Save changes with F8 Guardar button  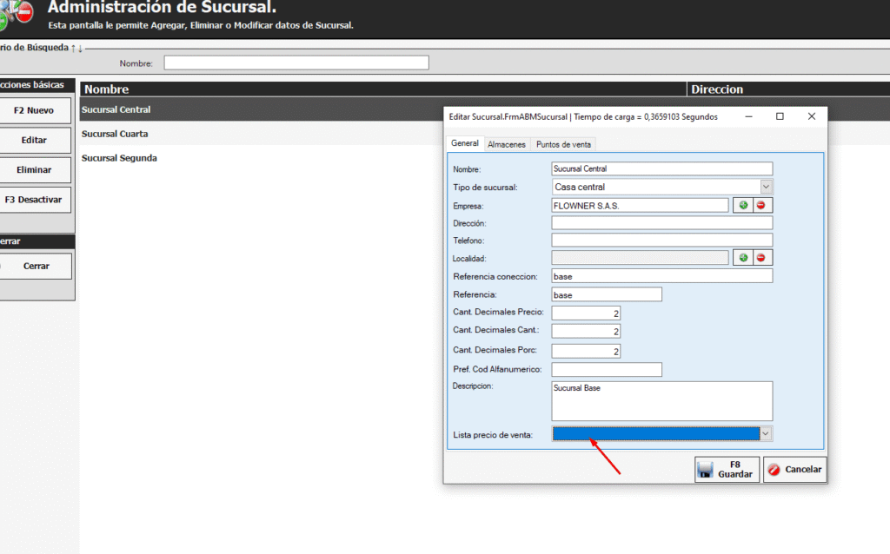(x=727, y=470)
